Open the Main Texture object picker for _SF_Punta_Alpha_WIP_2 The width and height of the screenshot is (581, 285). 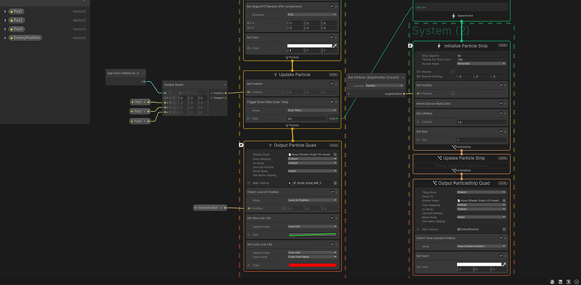pyautogui.click(x=335, y=183)
